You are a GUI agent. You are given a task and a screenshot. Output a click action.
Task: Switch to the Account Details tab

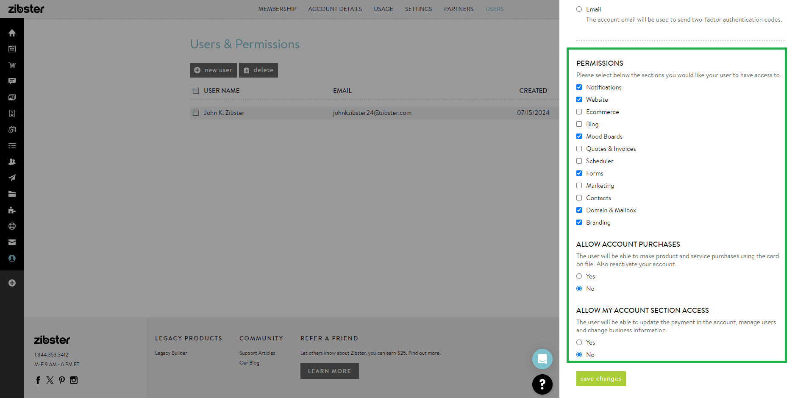(x=335, y=9)
